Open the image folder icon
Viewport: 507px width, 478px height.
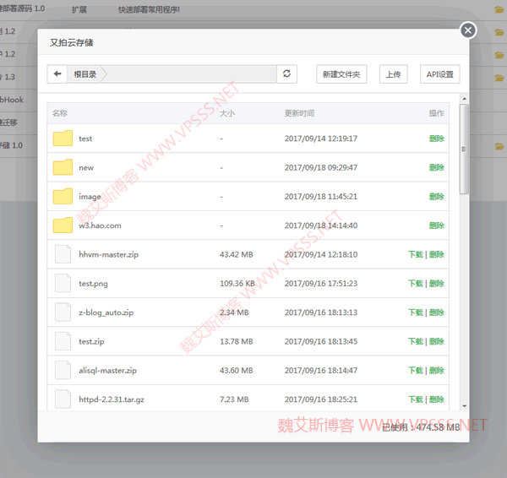click(x=63, y=197)
